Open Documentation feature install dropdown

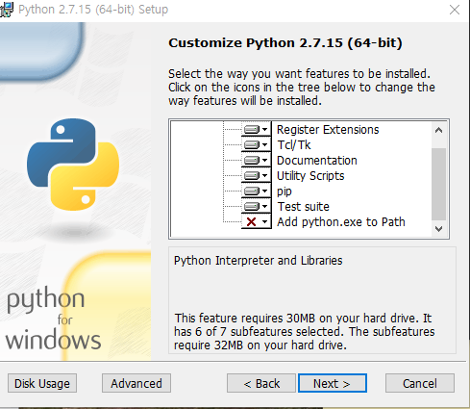pyautogui.click(x=256, y=160)
